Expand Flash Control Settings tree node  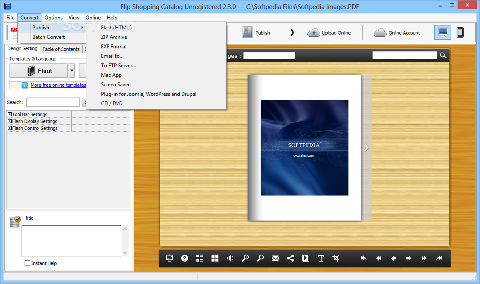pyautogui.click(x=9, y=128)
